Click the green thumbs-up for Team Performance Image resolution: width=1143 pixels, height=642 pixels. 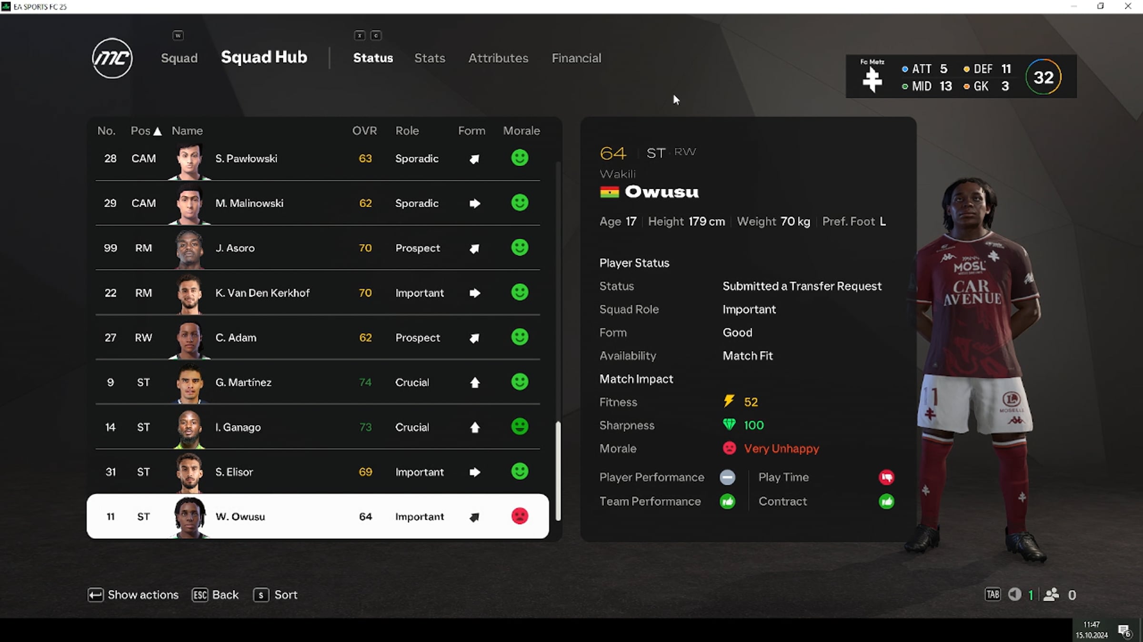(727, 502)
